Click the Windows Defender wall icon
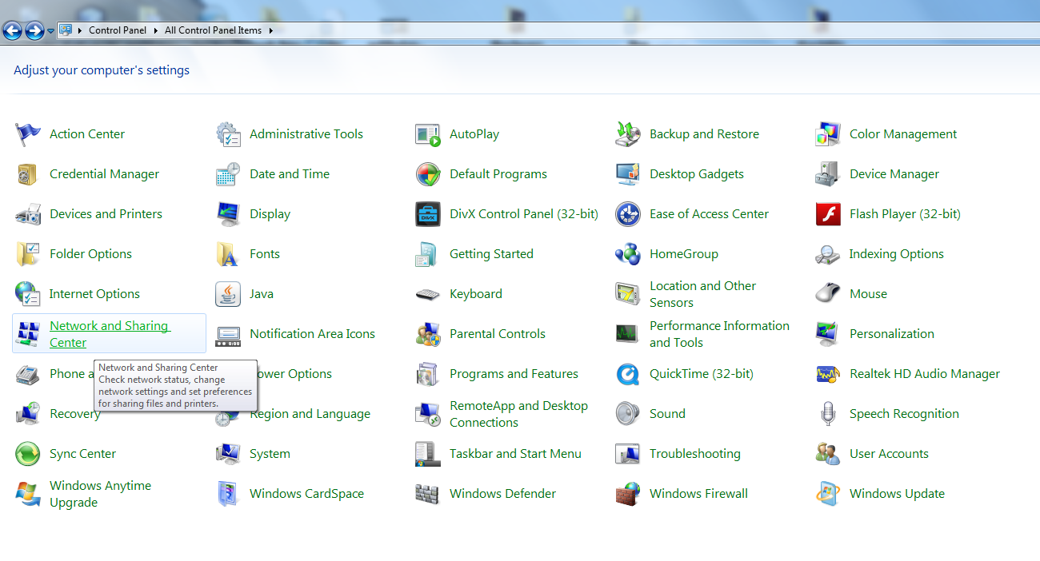Screen dimensions: 1040x561 428,494
